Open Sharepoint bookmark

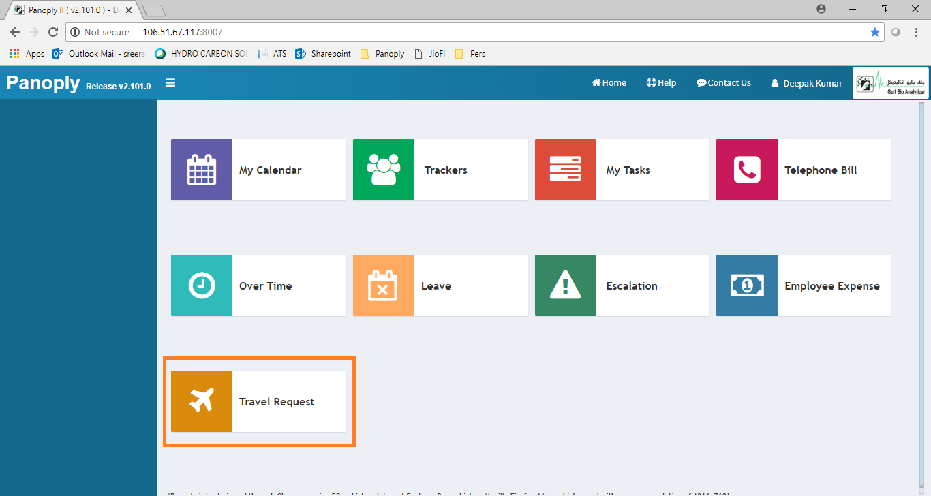pos(323,54)
